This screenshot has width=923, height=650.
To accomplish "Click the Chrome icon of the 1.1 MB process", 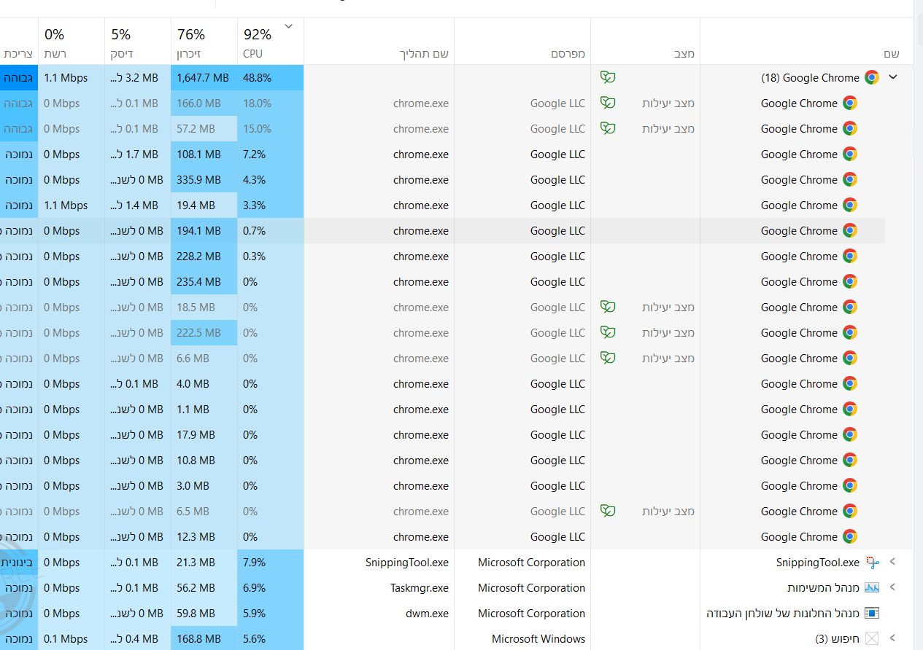I will 850,409.
